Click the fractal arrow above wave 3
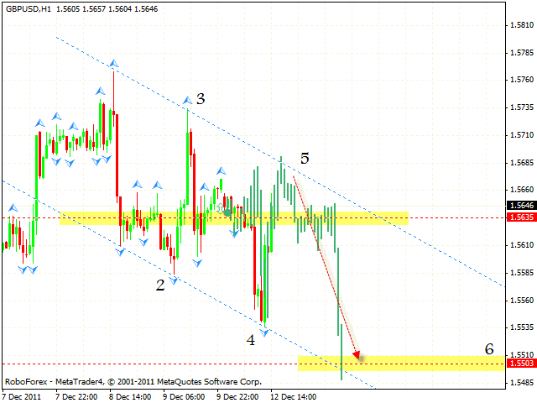Image resolution: width=537 pixels, height=403 pixels. click(x=188, y=100)
